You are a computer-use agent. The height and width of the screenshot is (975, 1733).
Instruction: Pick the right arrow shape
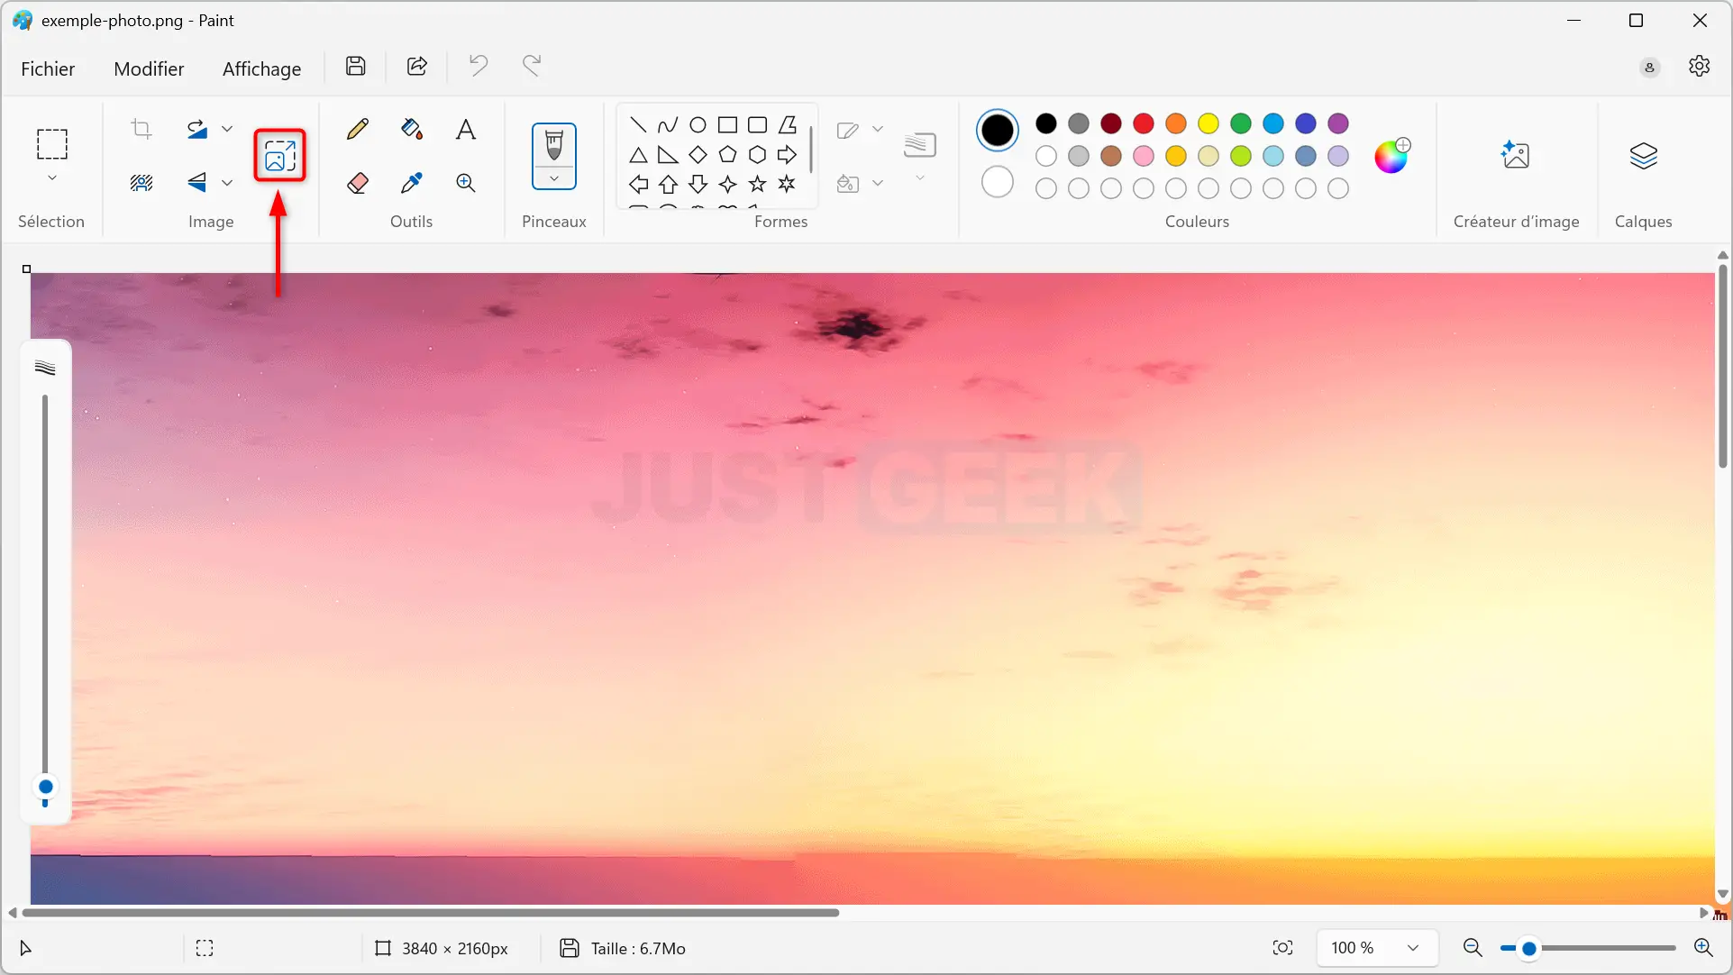point(787,155)
